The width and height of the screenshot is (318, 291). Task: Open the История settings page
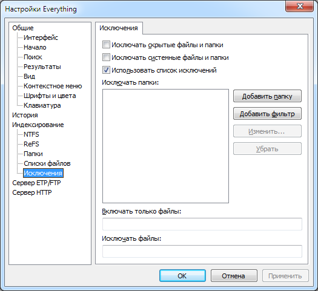pyautogui.click(x=25, y=115)
